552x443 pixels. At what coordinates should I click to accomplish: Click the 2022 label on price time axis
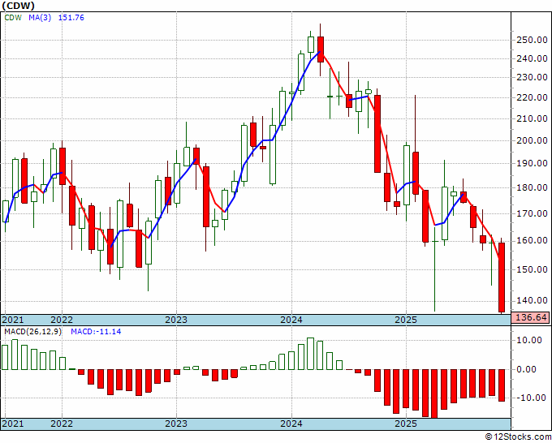pyautogui.click(x=62, y=320)
